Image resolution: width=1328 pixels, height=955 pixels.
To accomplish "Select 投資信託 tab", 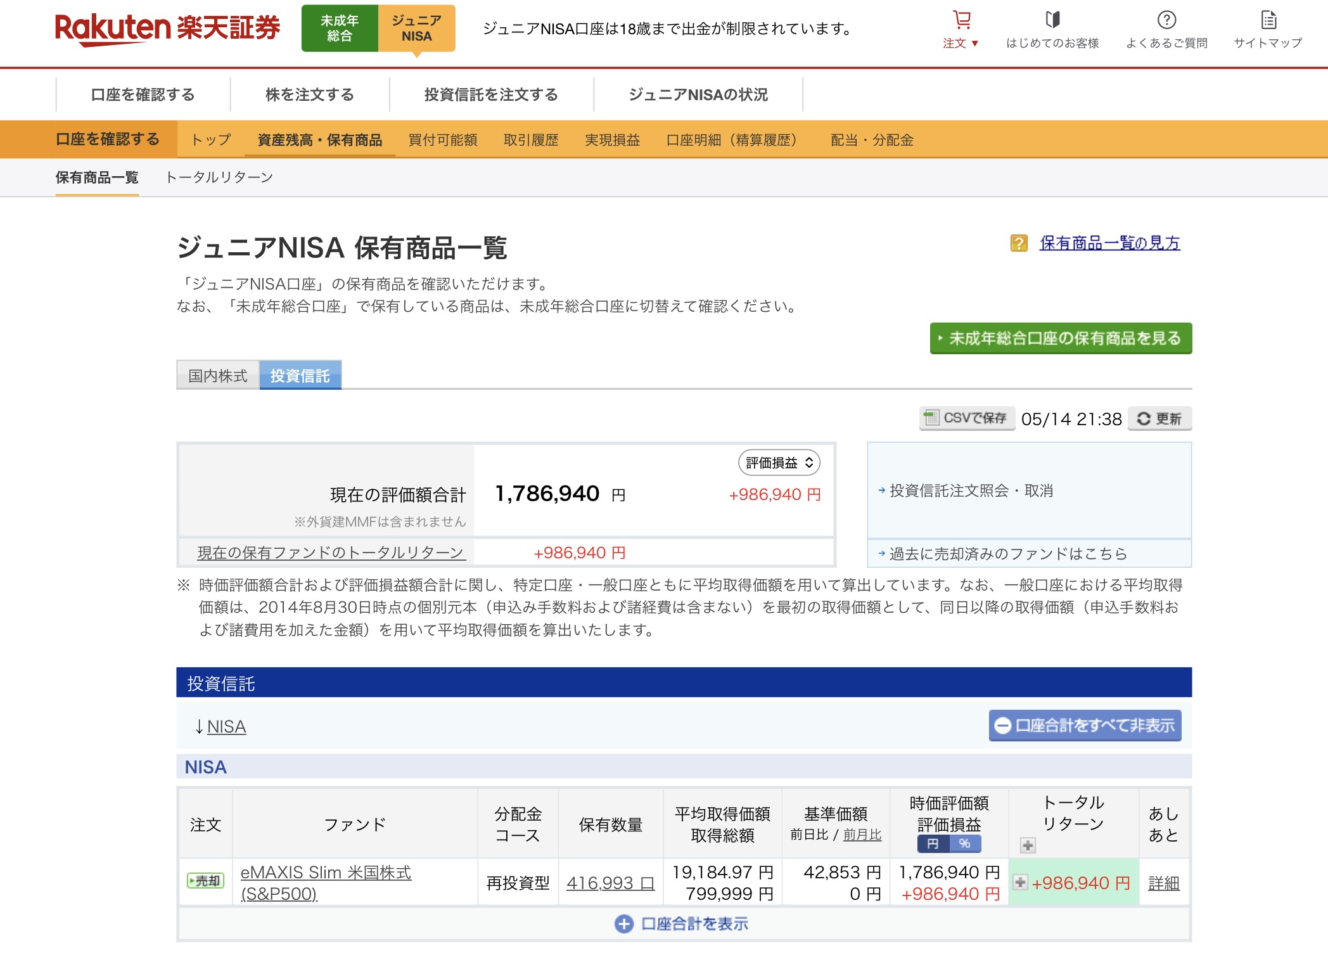I will [300, 376].
